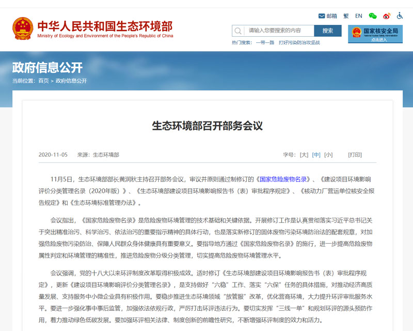The image size is (413, 331).
Task: Switch language to EN
Action: tap(358, 16)
